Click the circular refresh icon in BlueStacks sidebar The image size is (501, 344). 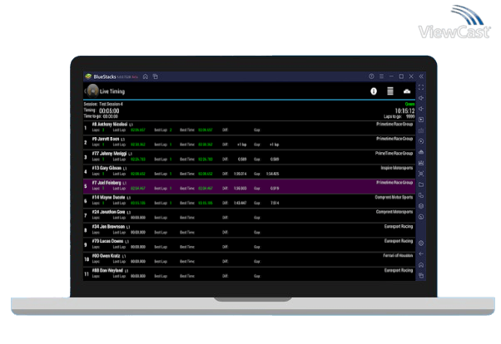pos(421,217)
